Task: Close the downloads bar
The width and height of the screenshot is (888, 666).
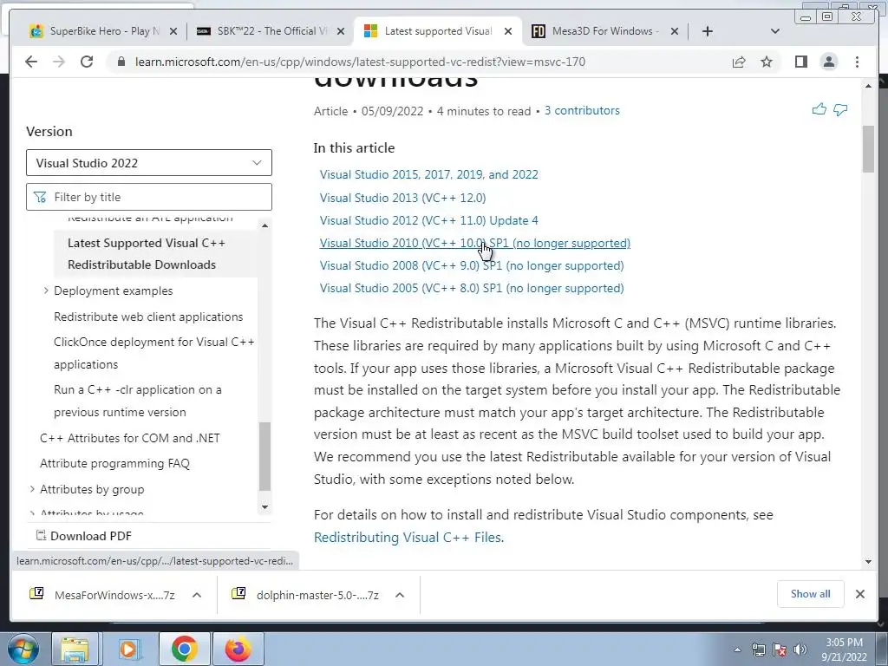Action: (859, 594)
